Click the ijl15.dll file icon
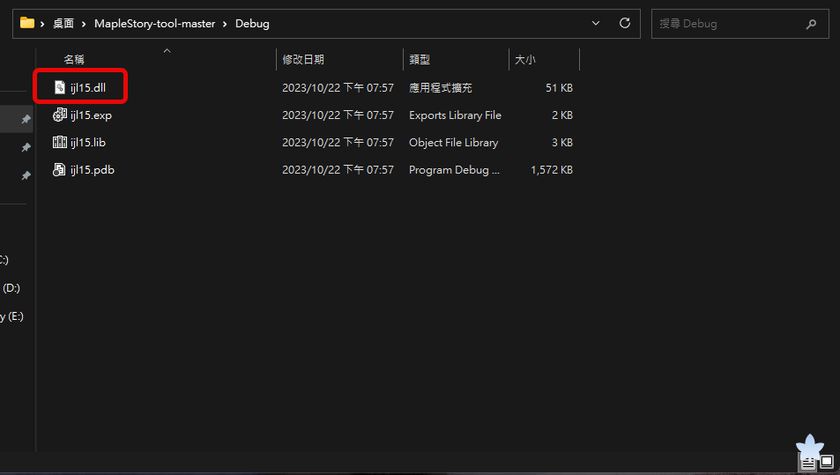 pos(60,87)
